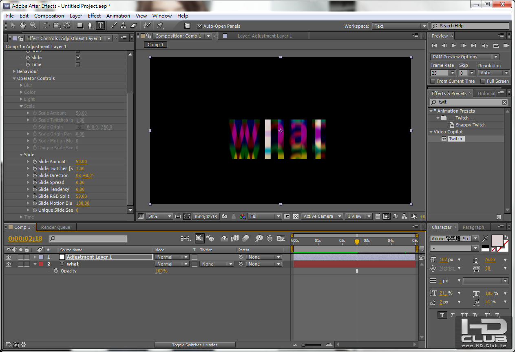Select the Selection arrow tool
Screen dimensions: 515x352
[x=13, y=26]
